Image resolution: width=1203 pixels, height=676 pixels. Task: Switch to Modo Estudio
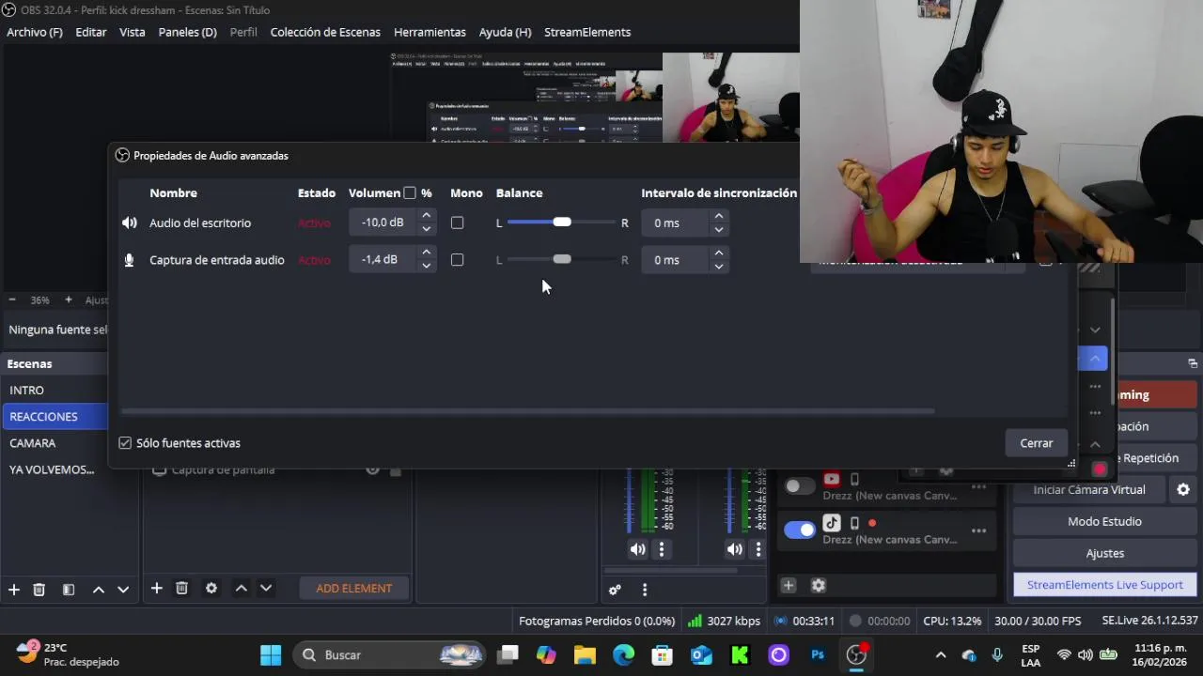coord(1105,521)
